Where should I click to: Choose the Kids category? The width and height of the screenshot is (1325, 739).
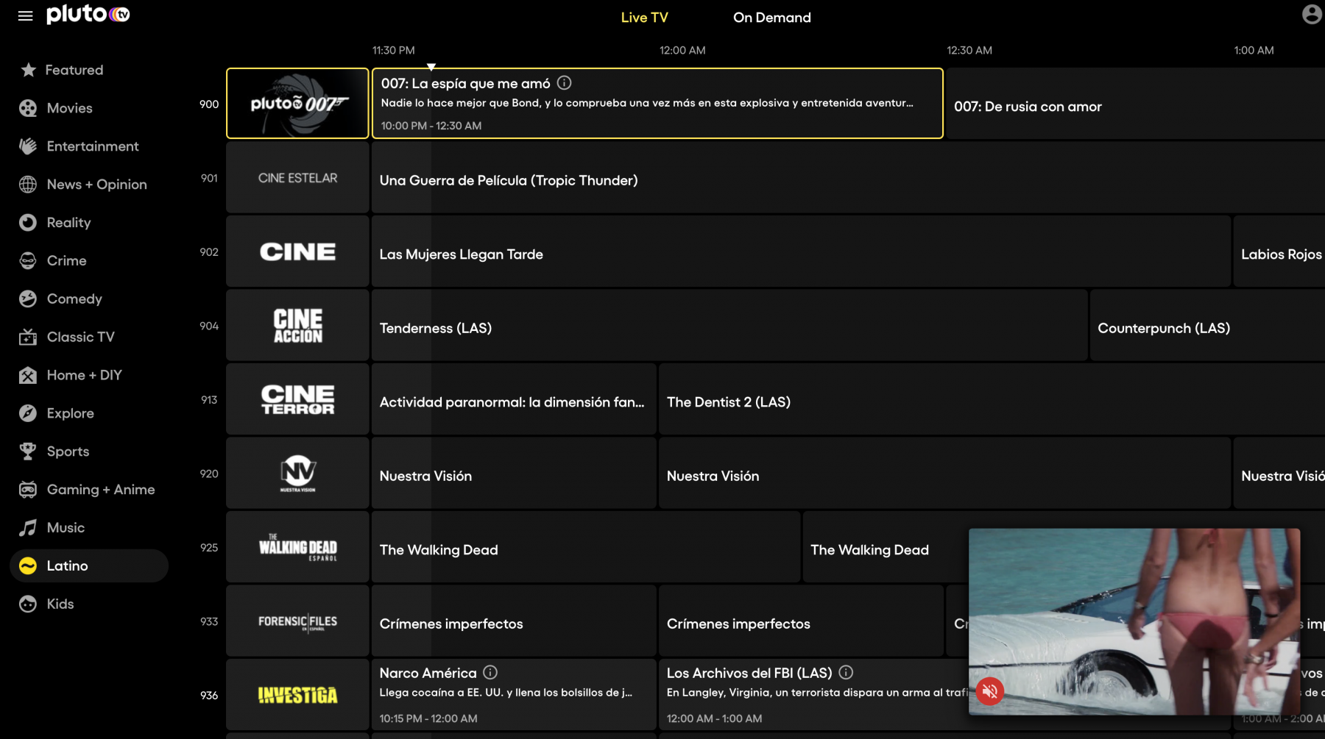coord(60,604)
